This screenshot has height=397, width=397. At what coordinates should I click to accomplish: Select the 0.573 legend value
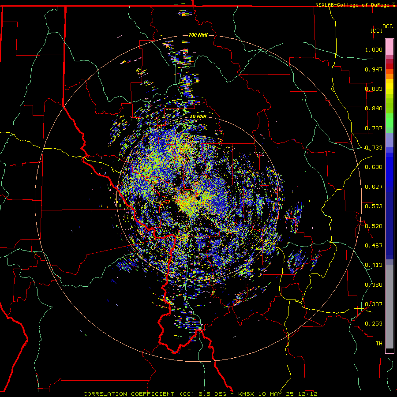374,206
